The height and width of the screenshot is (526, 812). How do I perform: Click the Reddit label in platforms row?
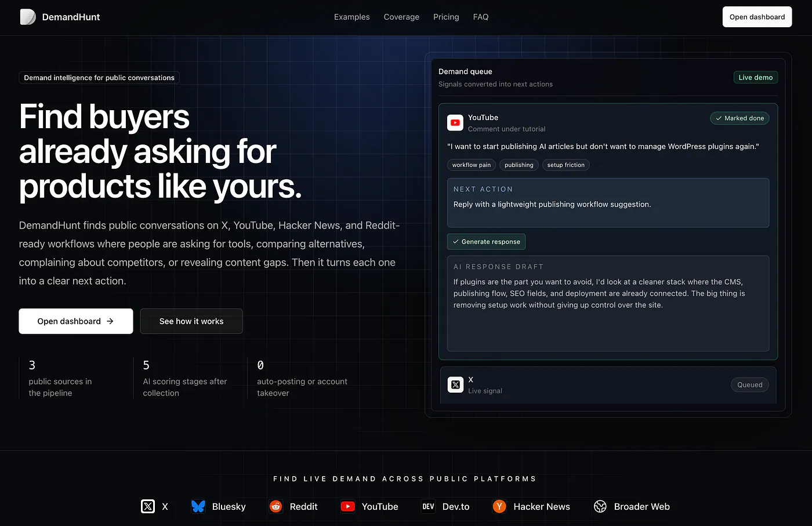304,506
